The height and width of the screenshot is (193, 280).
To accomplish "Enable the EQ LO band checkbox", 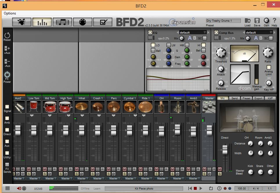I will [153, 45].
